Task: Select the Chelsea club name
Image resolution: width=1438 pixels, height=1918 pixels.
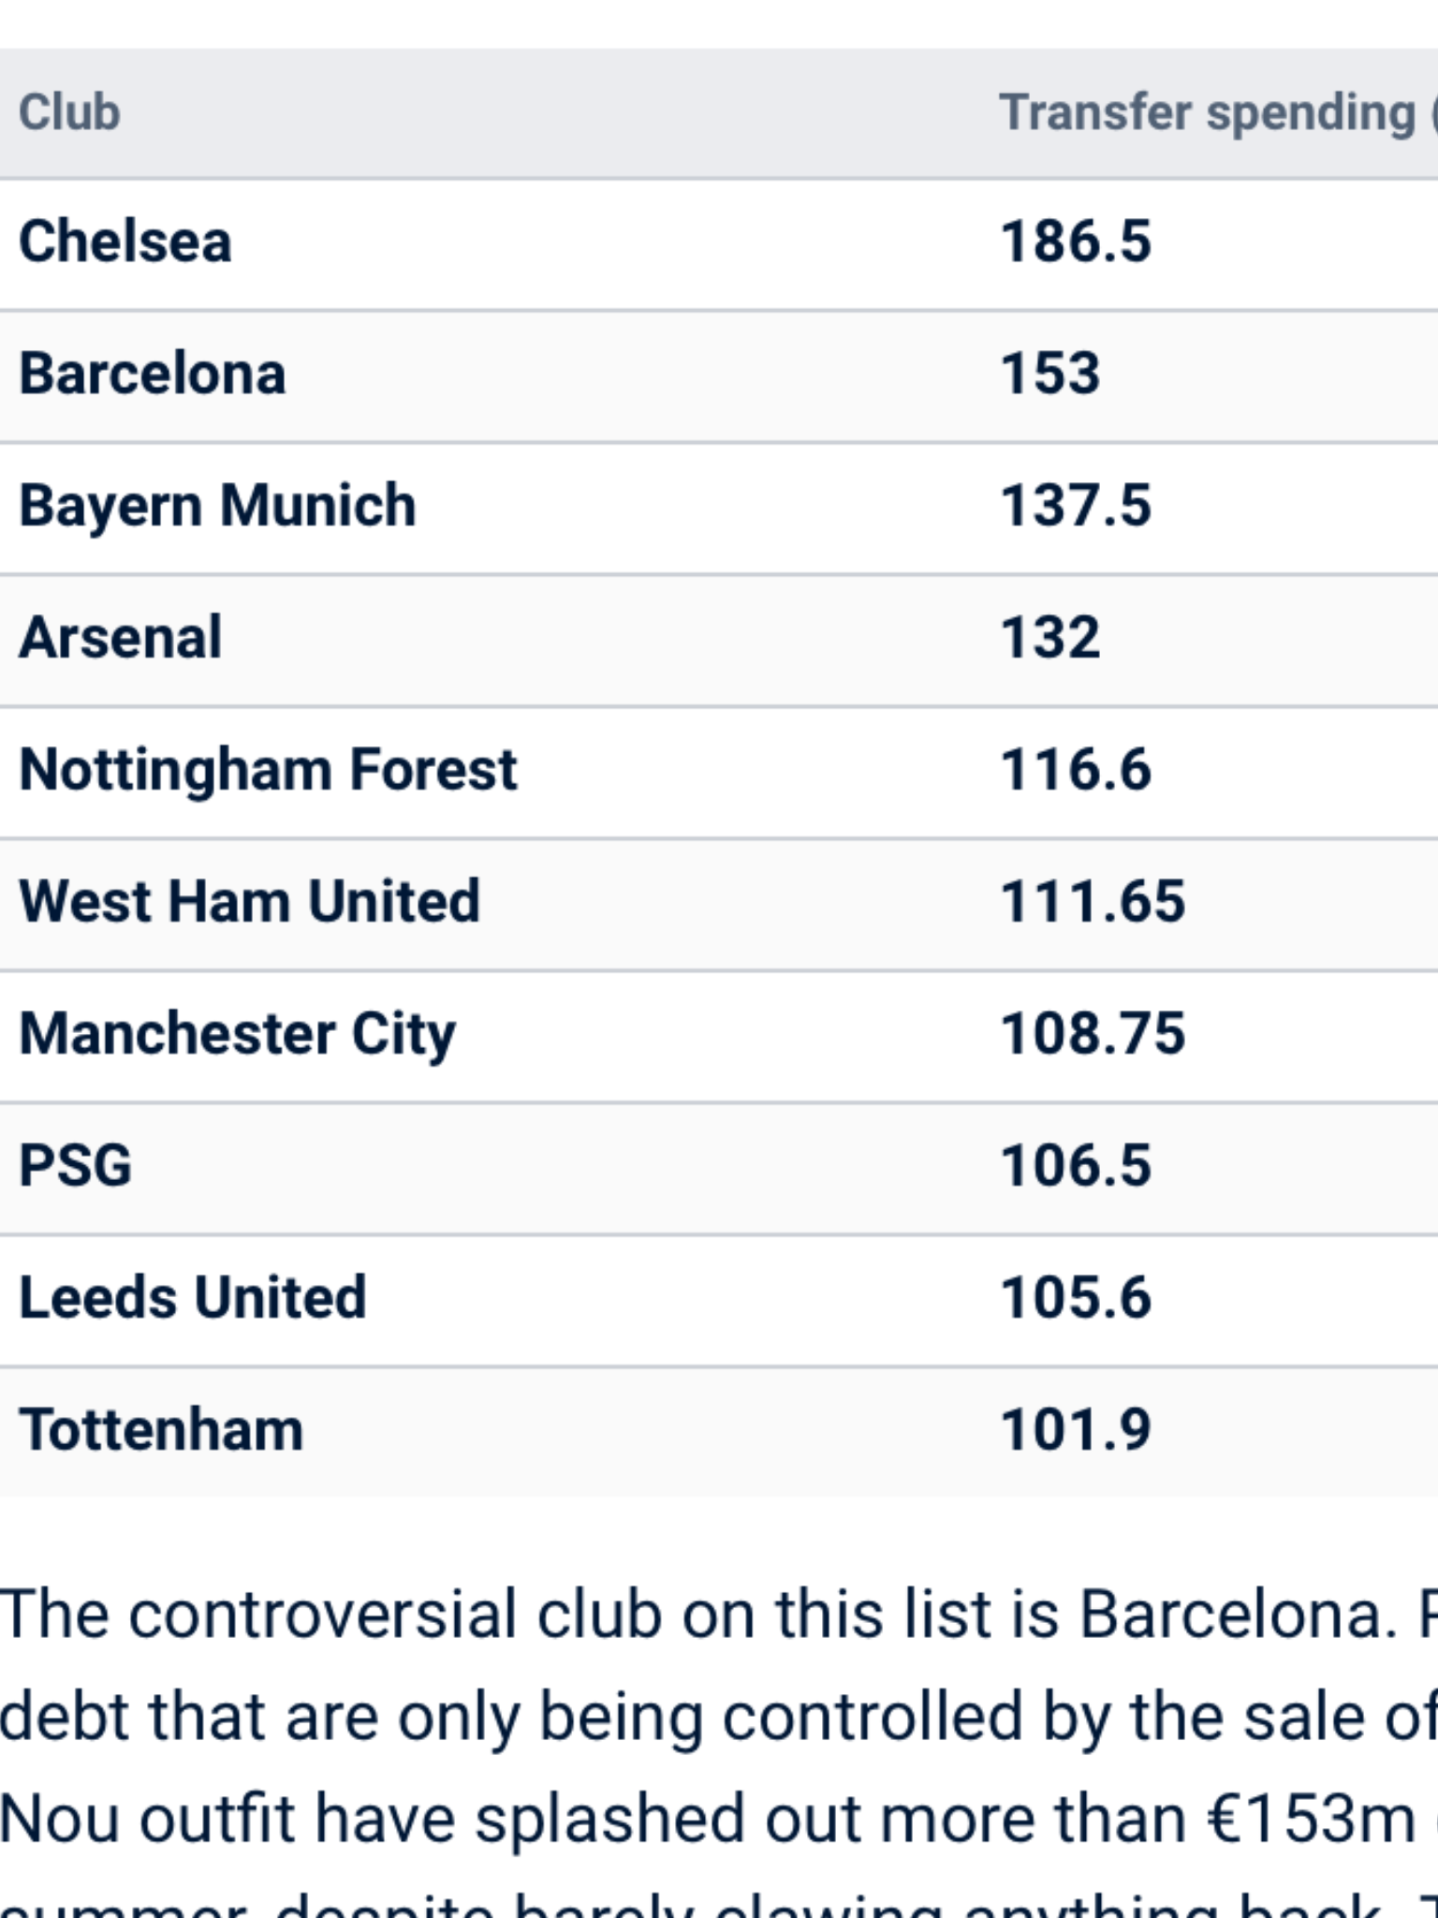Action: 125,242
